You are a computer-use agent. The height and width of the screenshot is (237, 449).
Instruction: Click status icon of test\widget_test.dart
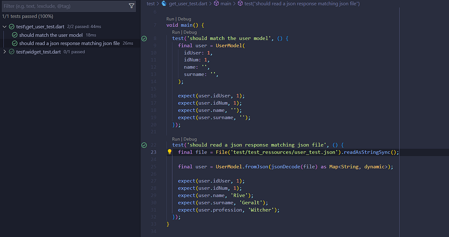click(11, 52)
